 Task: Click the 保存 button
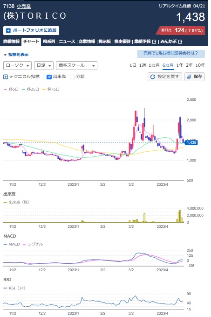click(x=195, y=77)
